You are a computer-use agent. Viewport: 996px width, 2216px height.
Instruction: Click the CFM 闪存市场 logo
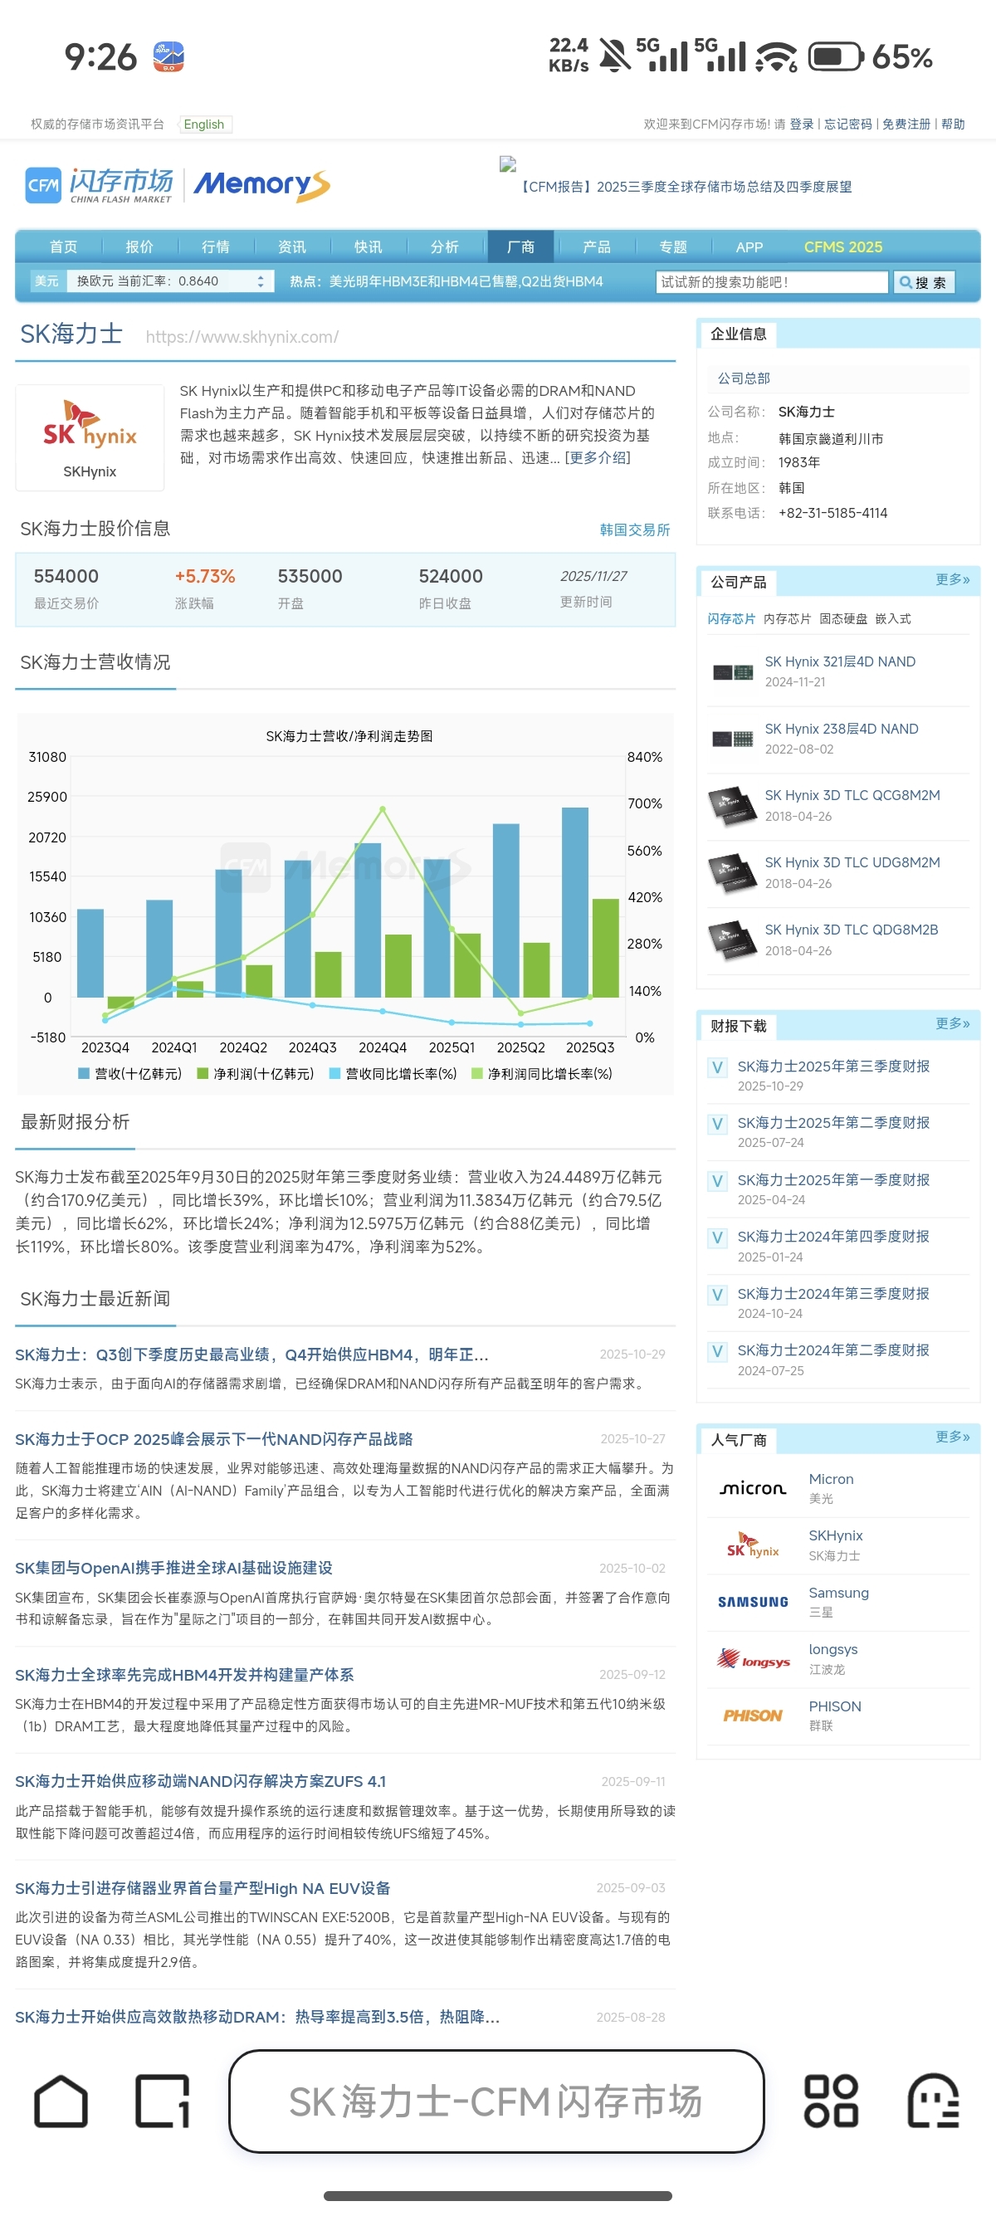click(100, 185)
